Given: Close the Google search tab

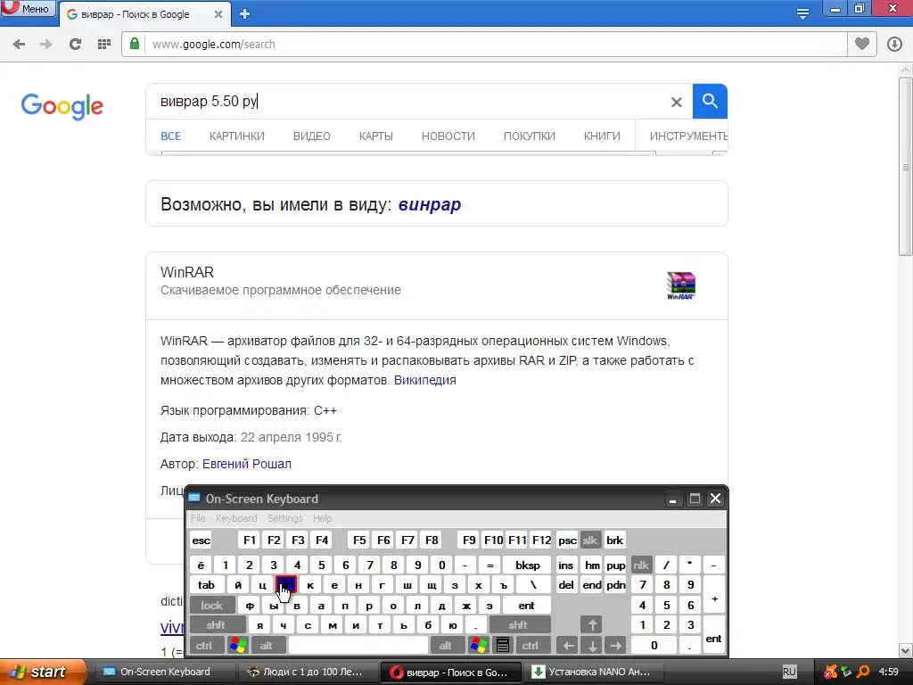Looking at the screenshot, I should click(x=218, y=14).
